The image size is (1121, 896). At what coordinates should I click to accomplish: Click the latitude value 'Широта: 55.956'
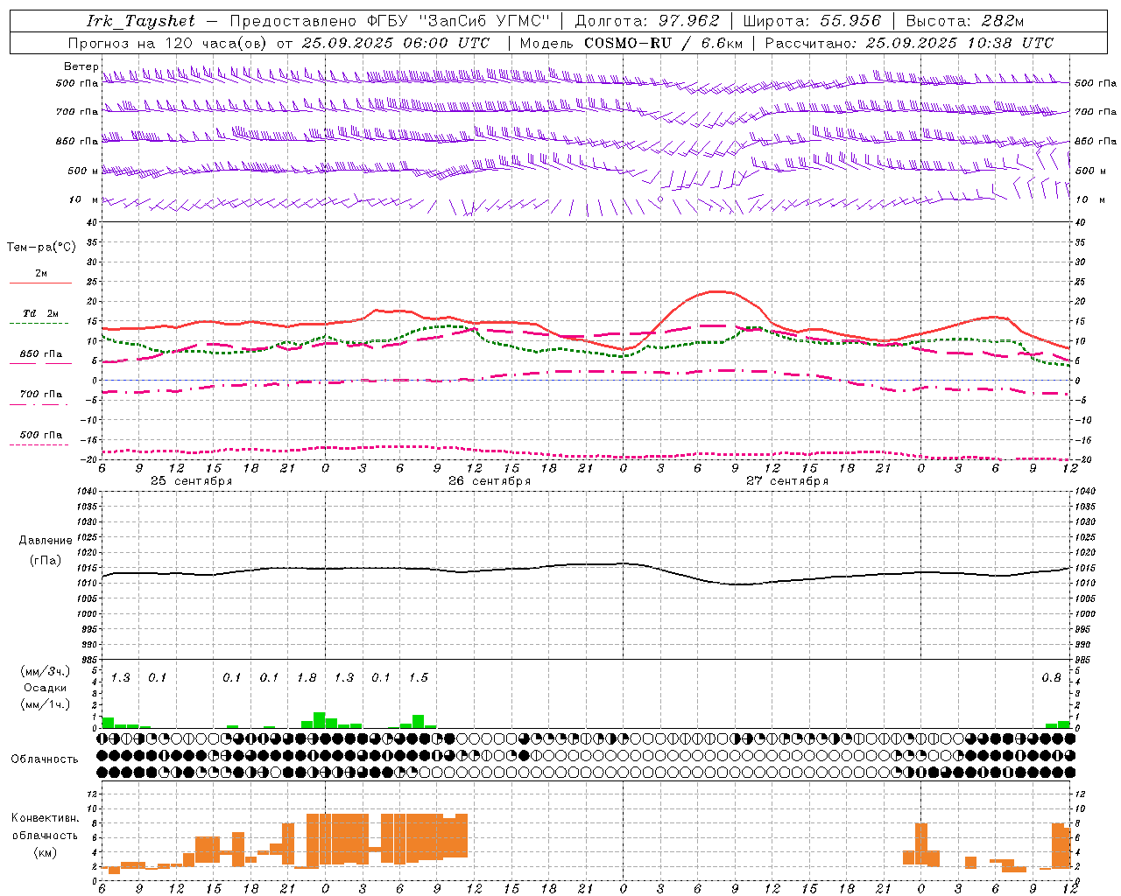[812, 21]
